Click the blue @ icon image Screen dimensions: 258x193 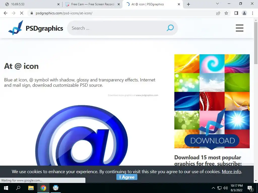(x=82, y=135)
